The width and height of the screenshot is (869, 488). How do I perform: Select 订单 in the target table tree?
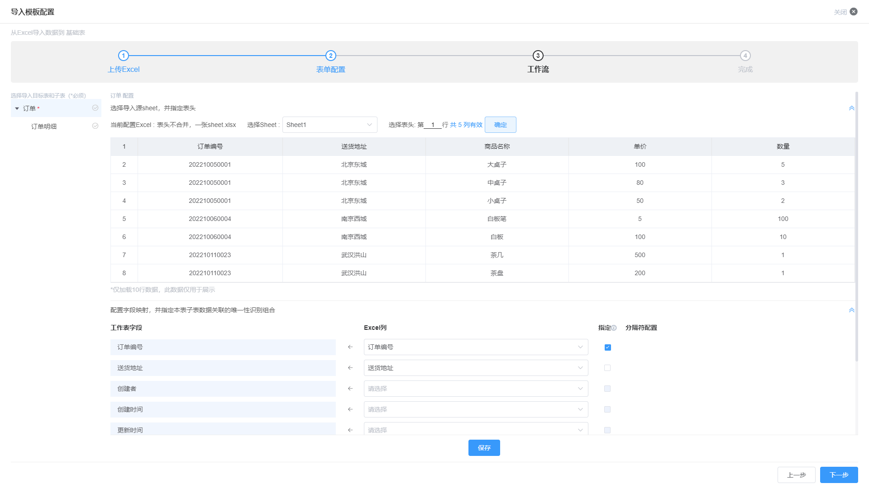click(x=56, y=108)
